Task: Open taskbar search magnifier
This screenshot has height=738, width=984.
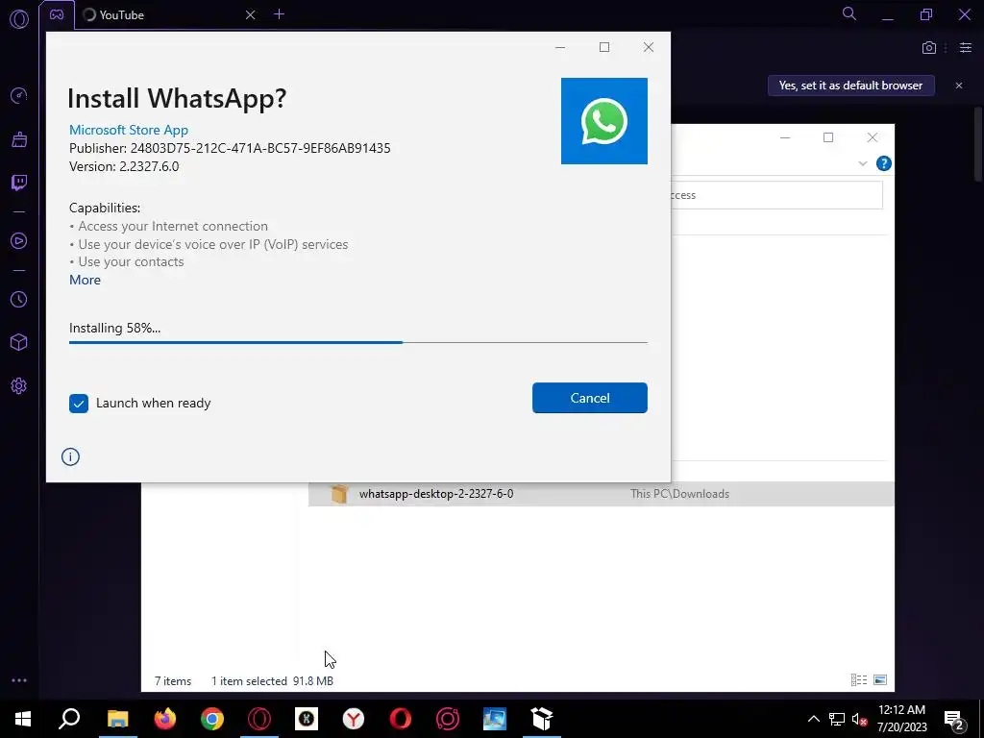Action: (69, 719)
